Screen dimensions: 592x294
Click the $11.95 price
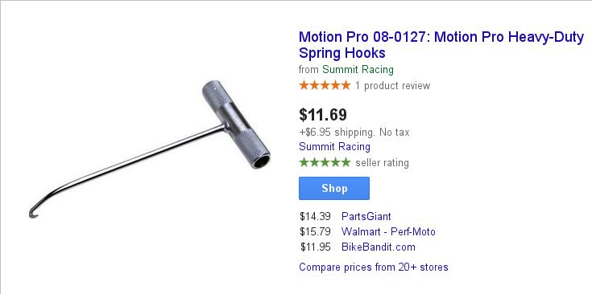[315, 247]
